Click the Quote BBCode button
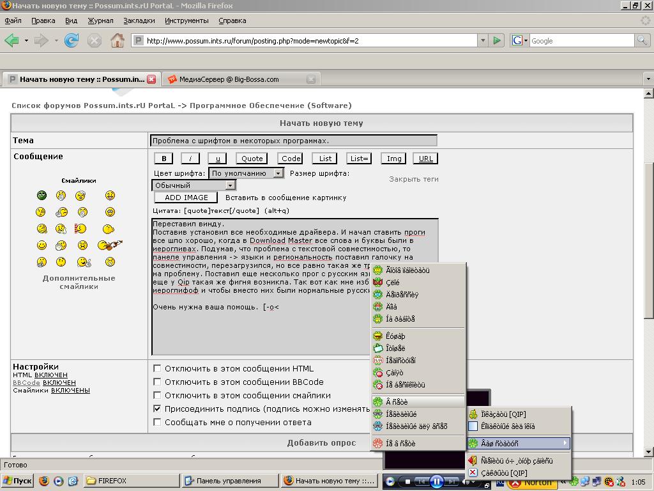The width and height of the screenshot is (654, 491). [x=252, y=159]
